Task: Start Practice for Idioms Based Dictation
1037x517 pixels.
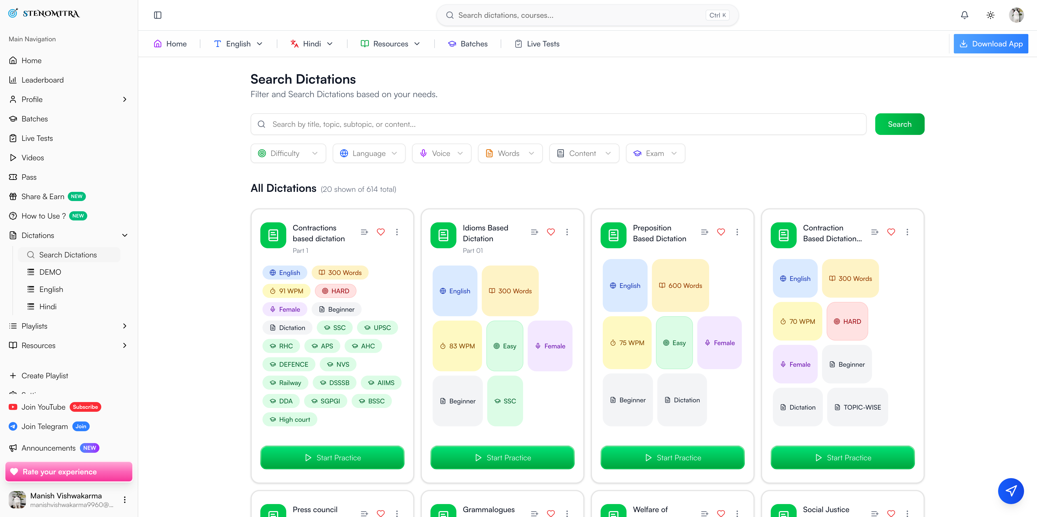Action: (x=502, y=457)
